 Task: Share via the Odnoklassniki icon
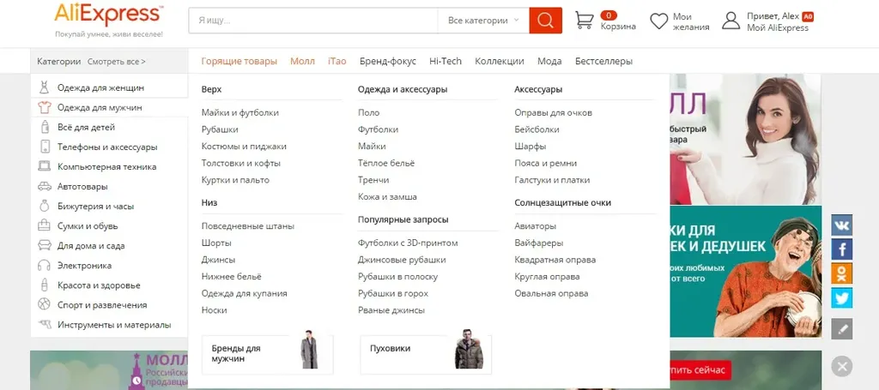pos(841,273)
